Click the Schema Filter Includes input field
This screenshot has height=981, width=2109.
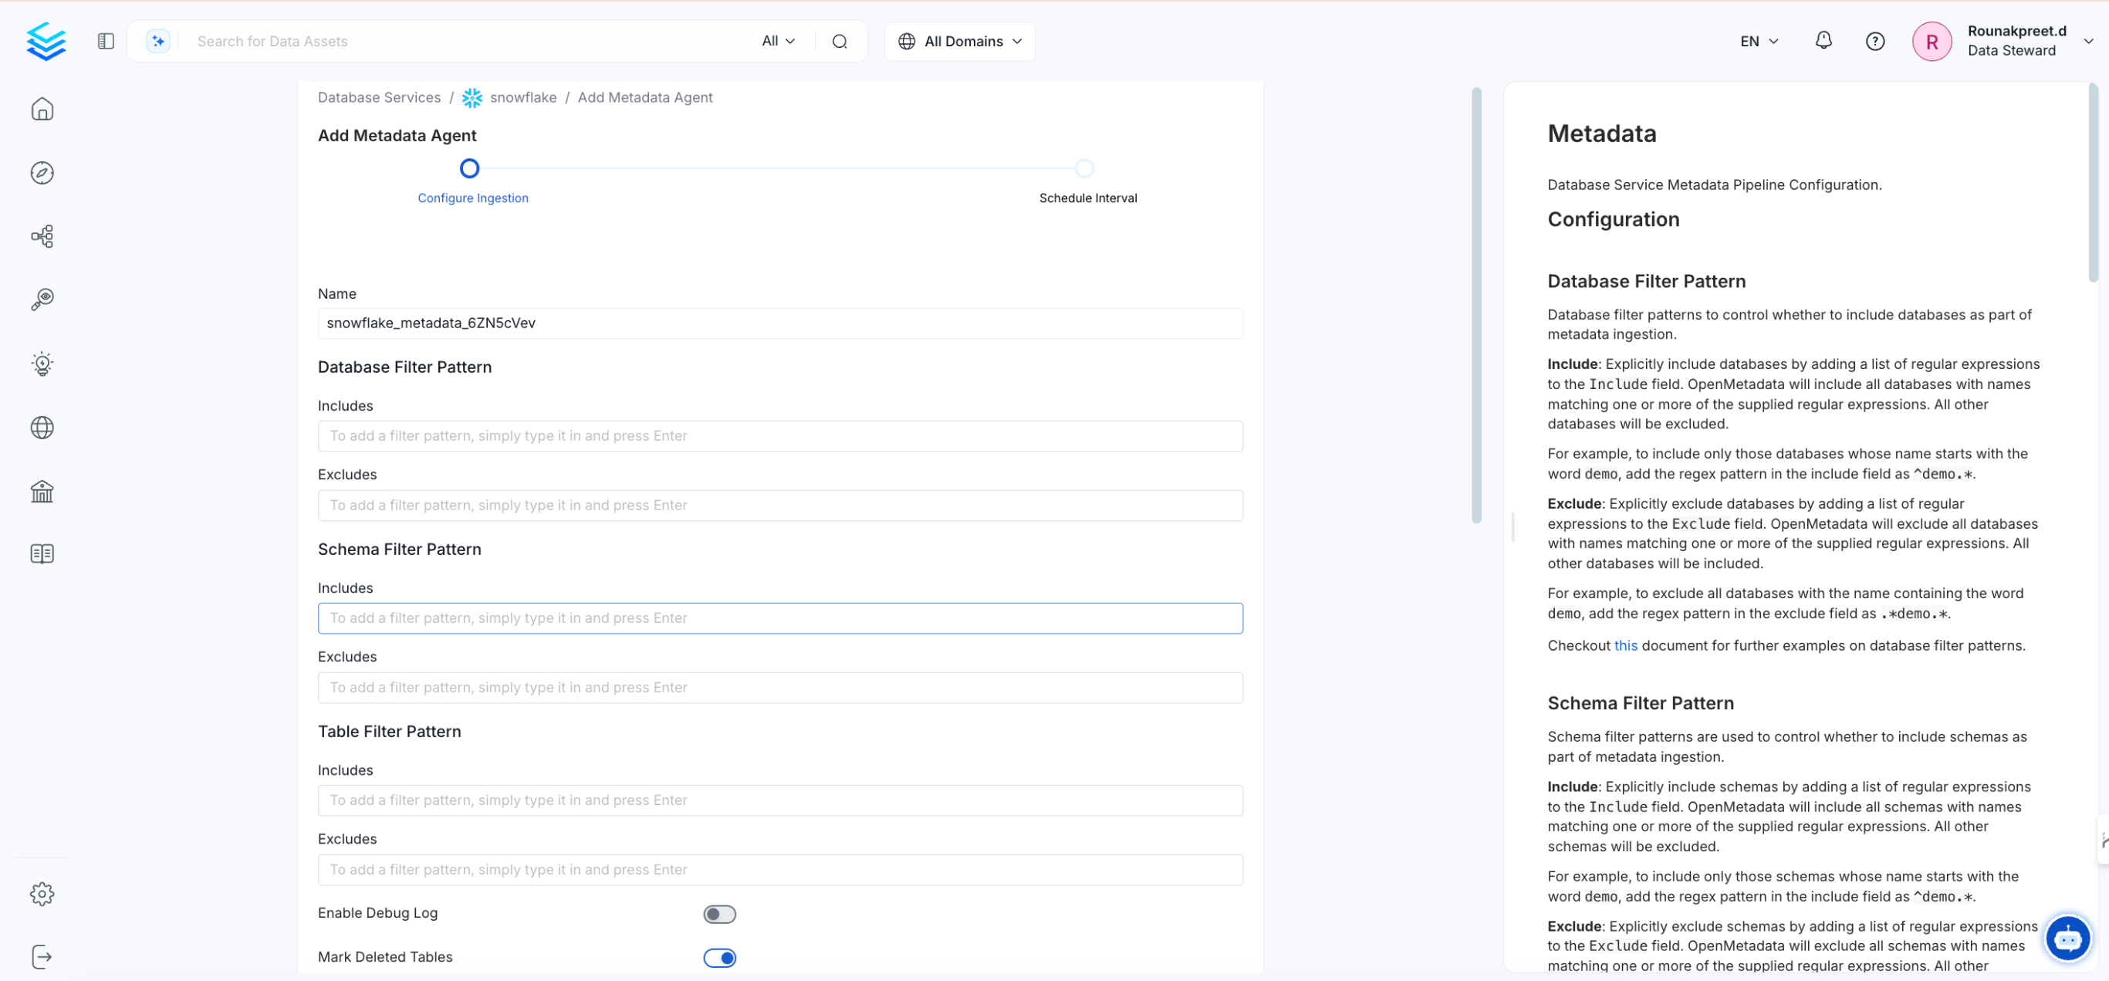coord(779,617)
